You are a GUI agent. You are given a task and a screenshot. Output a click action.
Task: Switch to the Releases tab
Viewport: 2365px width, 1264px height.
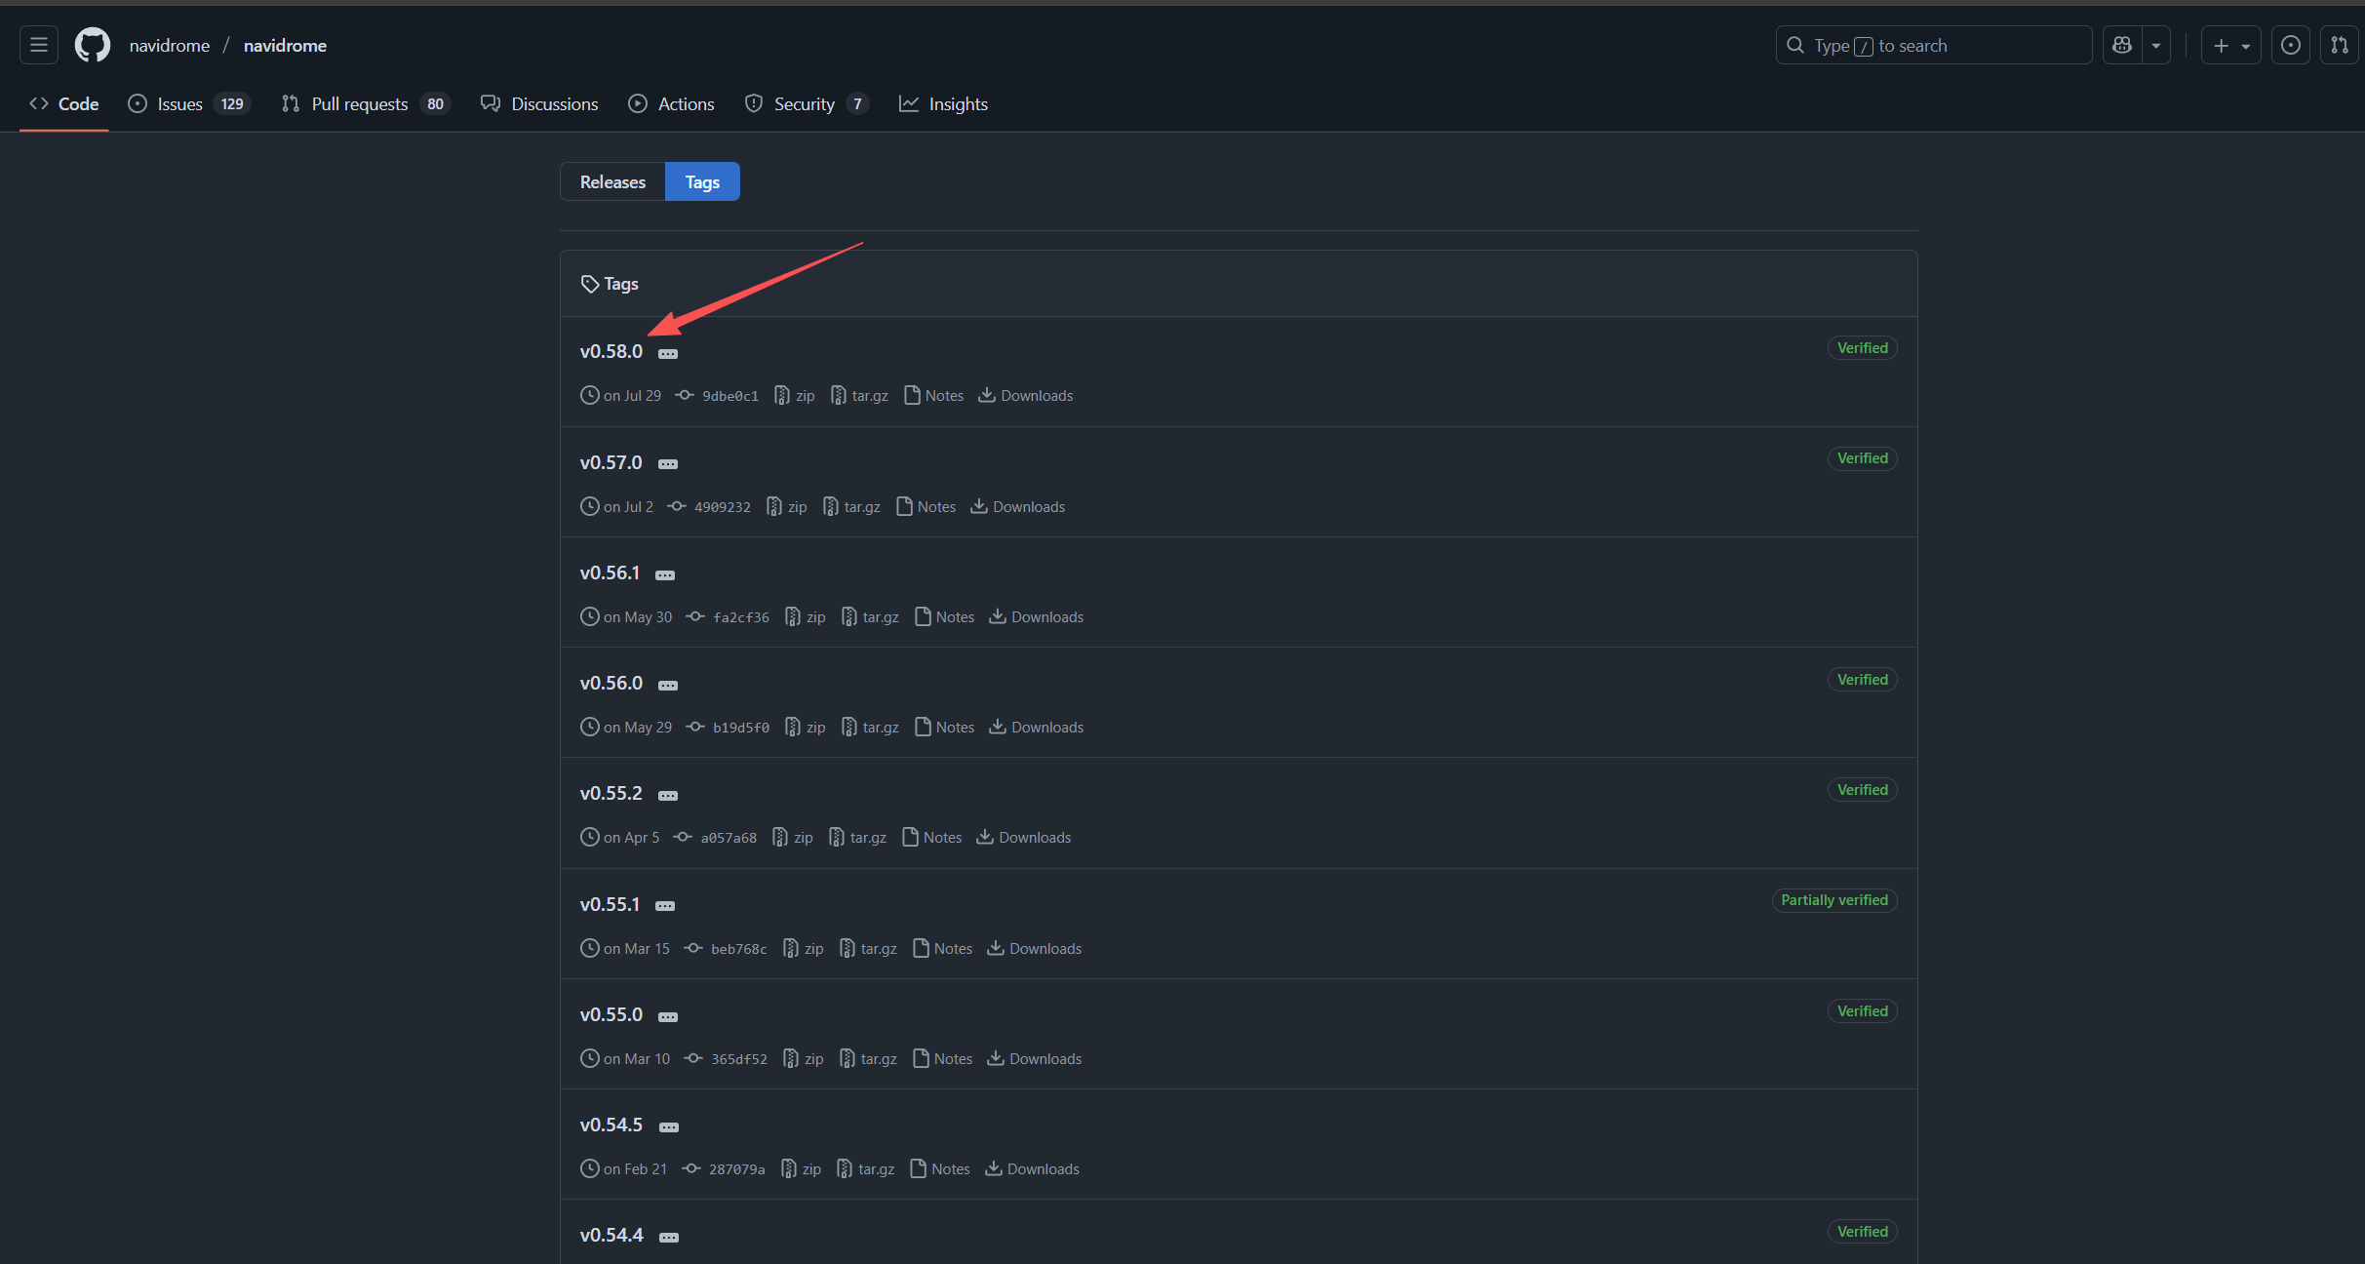point(612,181)
